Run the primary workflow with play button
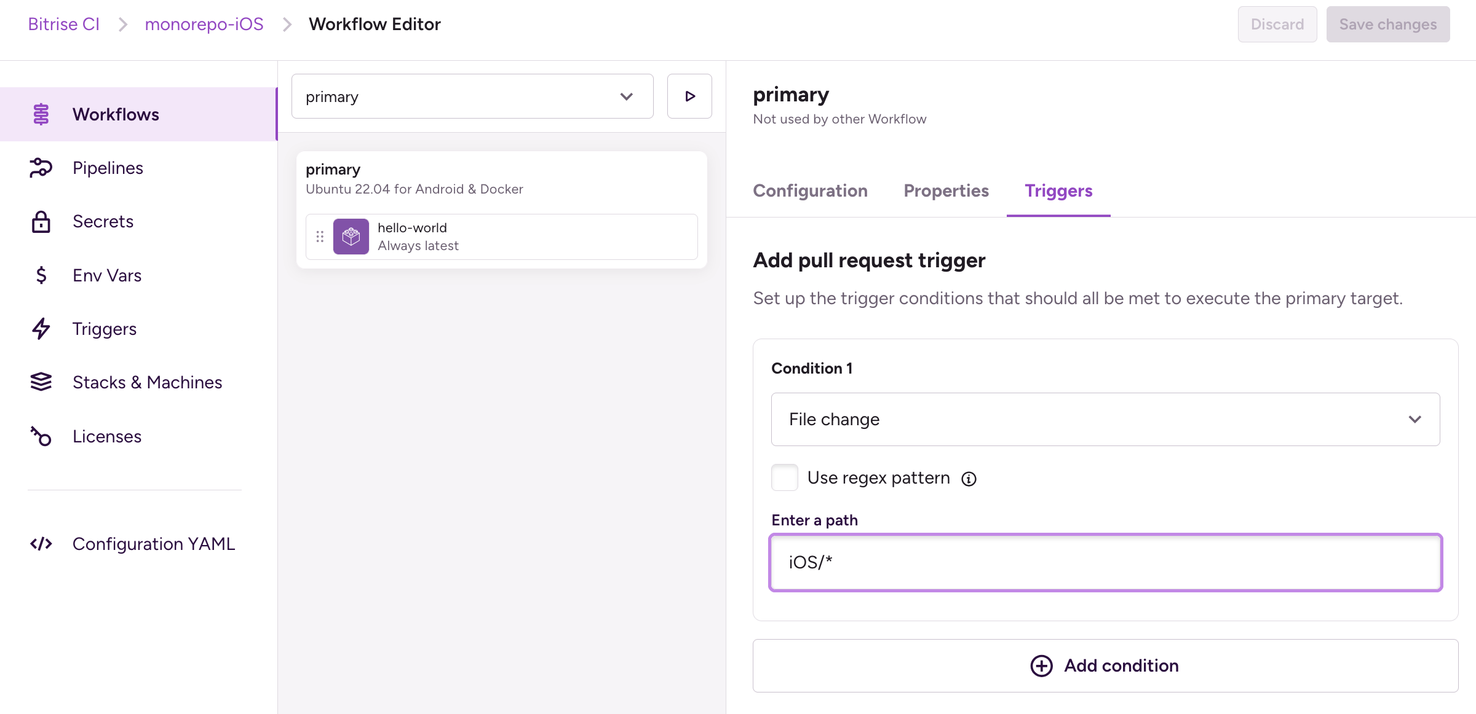Viewport: 1476px width, 714px height. 689,96
